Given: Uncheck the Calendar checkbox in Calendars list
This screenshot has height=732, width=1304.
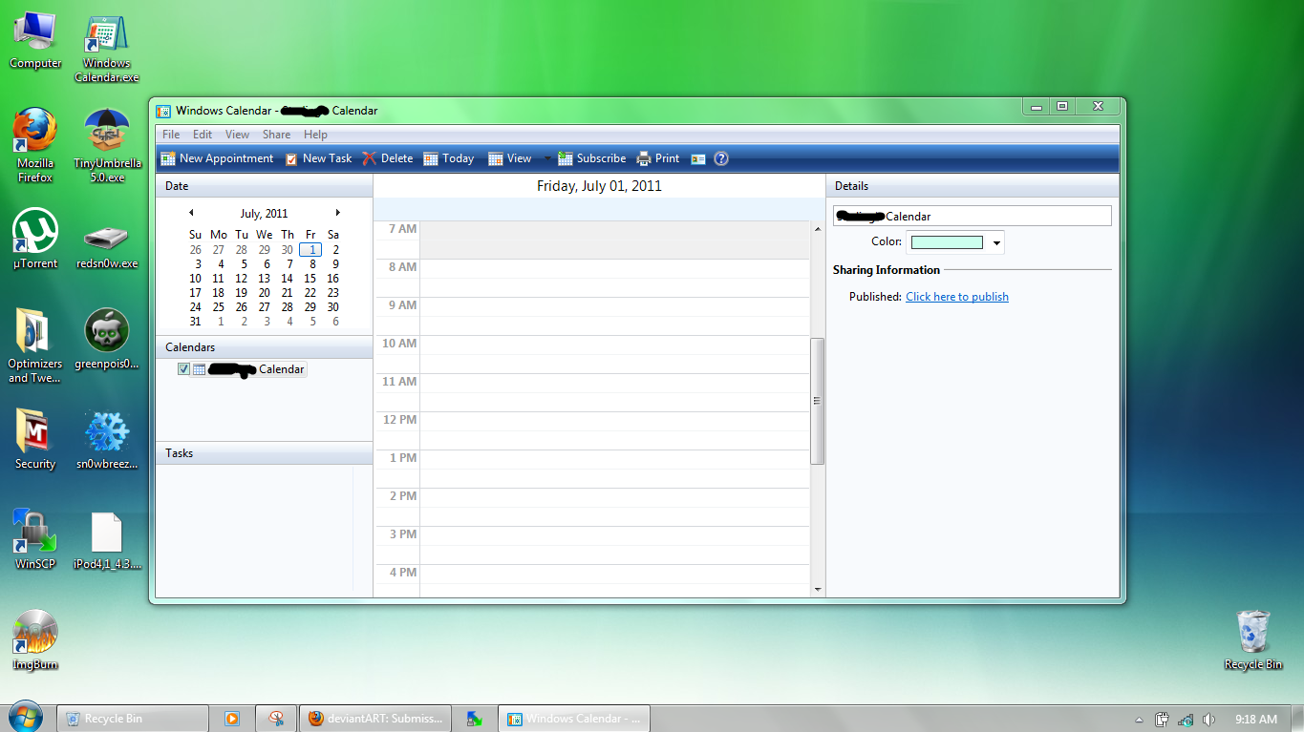Looking at the screenshot, I should [183, 368].
